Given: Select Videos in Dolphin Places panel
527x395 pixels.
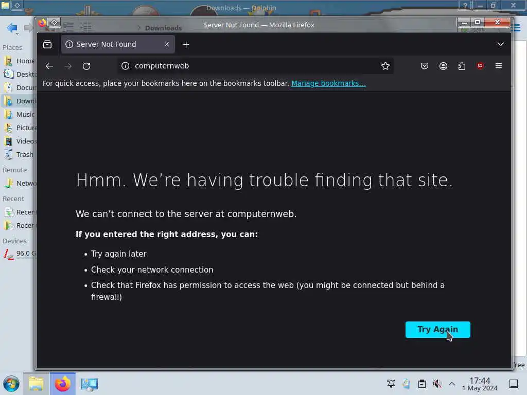Looking at the screenshot, I should click(x=19, y=141).
